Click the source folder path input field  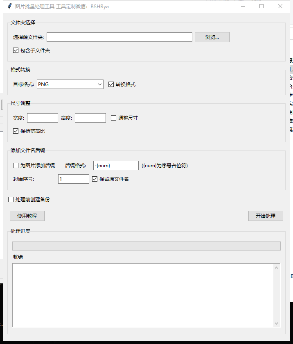coord(119,37)
